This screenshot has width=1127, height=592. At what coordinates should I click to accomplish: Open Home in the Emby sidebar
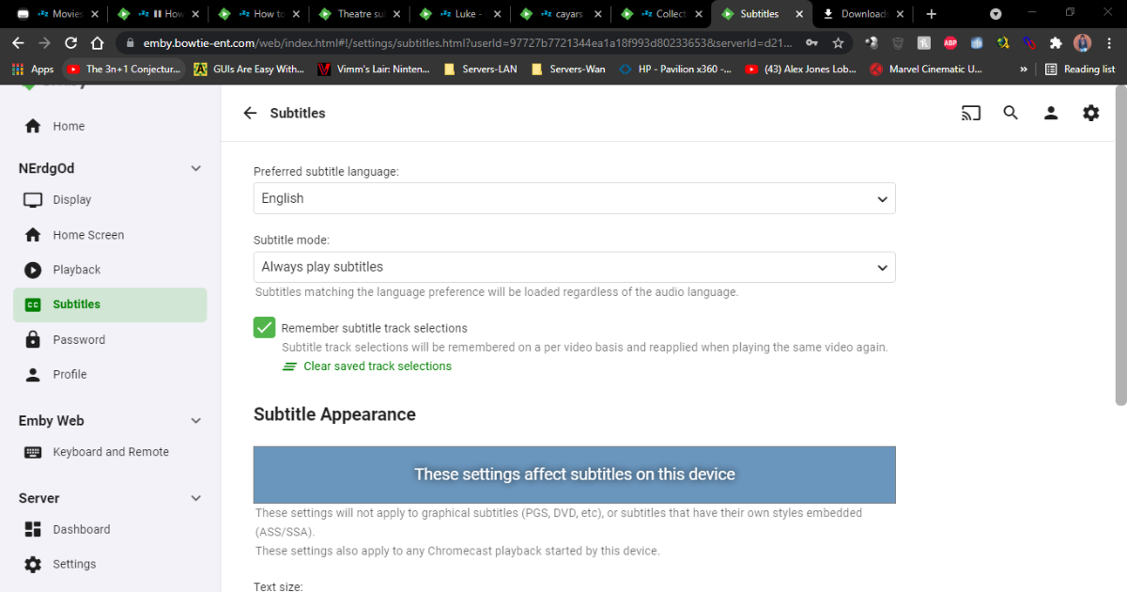click(110, 126)
